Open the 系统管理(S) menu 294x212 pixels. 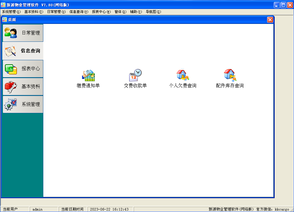point(11,12)
